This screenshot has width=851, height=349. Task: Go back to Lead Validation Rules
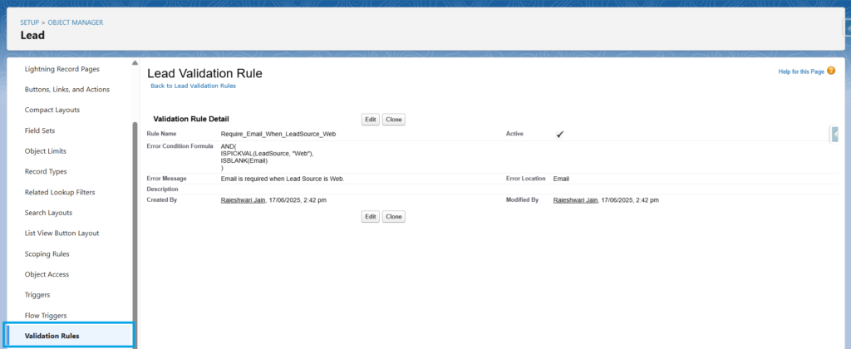point(193,86)
